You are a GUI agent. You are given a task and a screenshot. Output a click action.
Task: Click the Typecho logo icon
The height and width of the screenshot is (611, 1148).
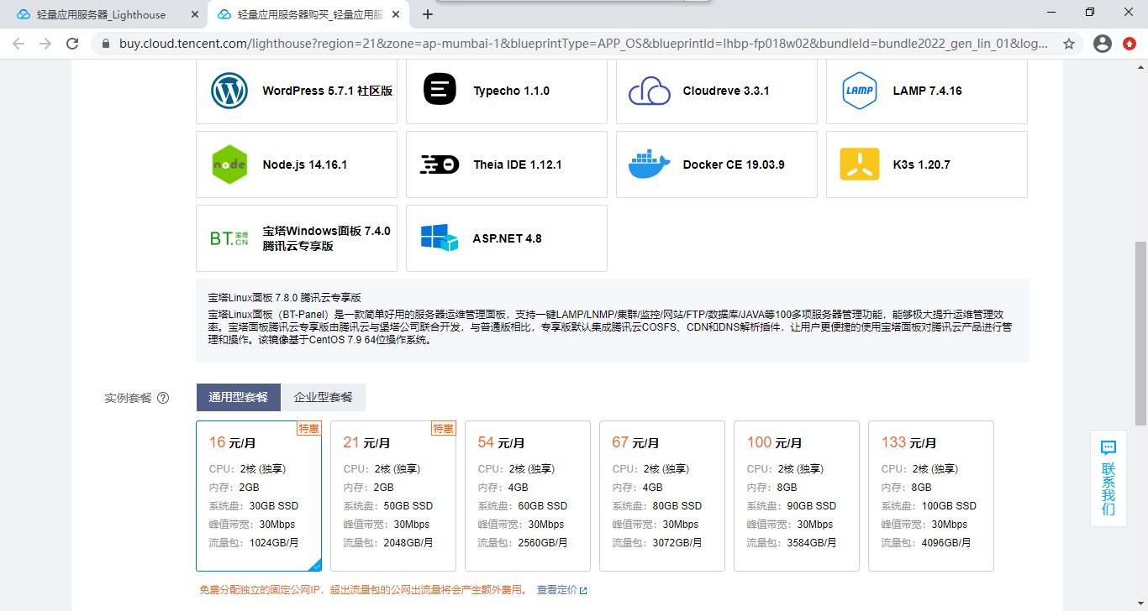click(x=440, y=89)
